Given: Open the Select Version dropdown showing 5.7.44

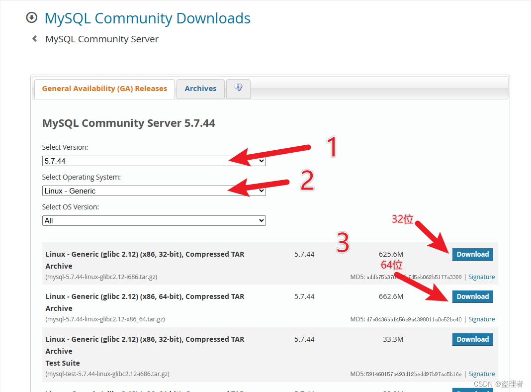Looking at the screenshot, I should point(154,161).
